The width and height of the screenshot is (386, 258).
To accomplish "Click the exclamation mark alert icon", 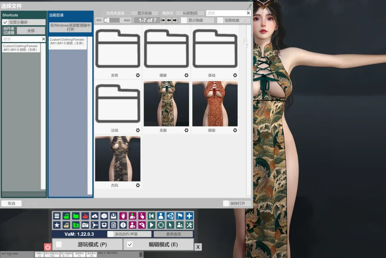I will click(x=123, y=225).
